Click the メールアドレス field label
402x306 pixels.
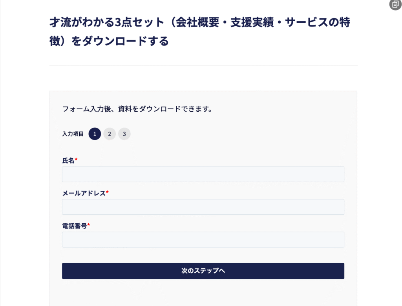pyautogui.click(x=84, y=193)
